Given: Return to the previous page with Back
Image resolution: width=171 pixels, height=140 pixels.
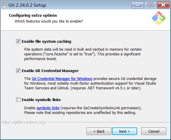Looking at the screenshot, I should point(99,131).
